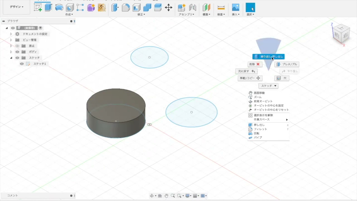Open the 挿入 dropdown menu
Screen dimensions: 357x201
236,14
